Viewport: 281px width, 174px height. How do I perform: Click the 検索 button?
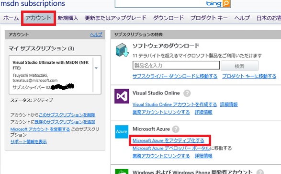(x=240, y=66)
